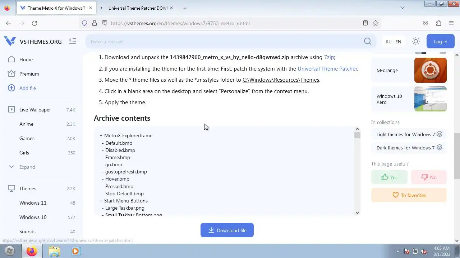Click the Themes monitor icon

[11, 188]
